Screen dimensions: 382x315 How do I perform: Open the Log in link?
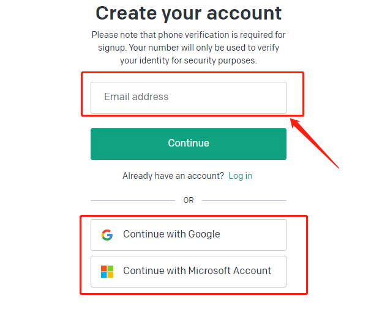tap(240, 176)
